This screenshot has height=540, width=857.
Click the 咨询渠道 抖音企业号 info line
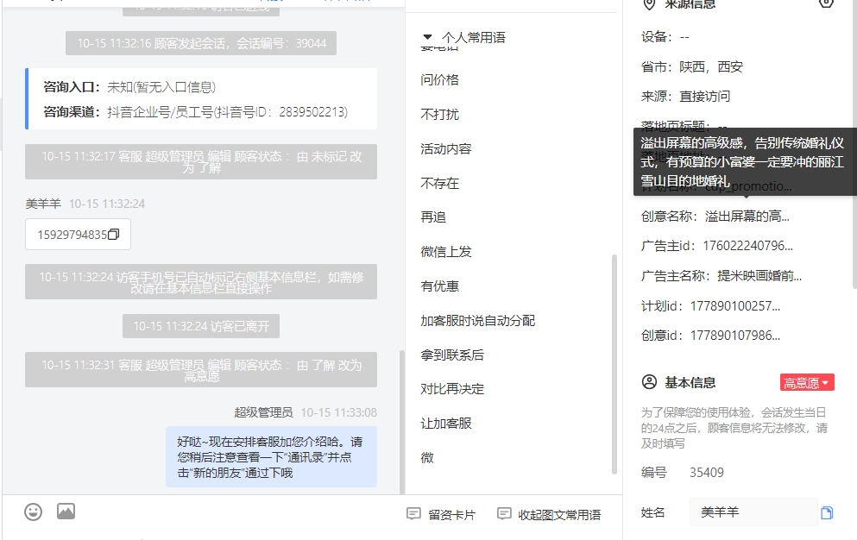(196, 112)
